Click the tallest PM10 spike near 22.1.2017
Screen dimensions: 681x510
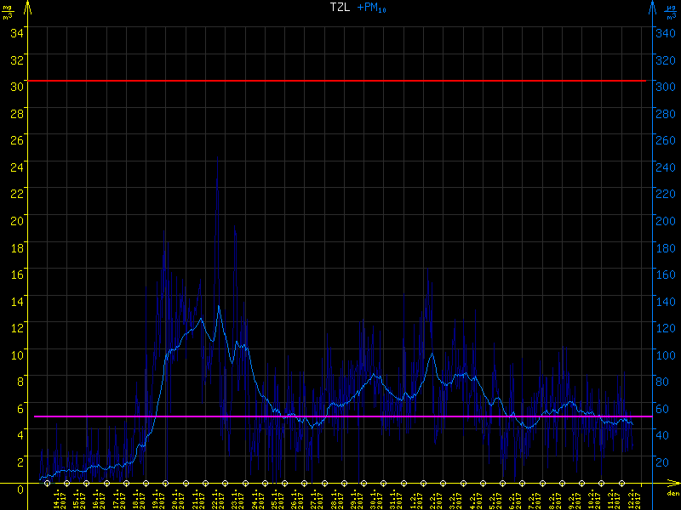pyautogui.click(x=216, y=166)
